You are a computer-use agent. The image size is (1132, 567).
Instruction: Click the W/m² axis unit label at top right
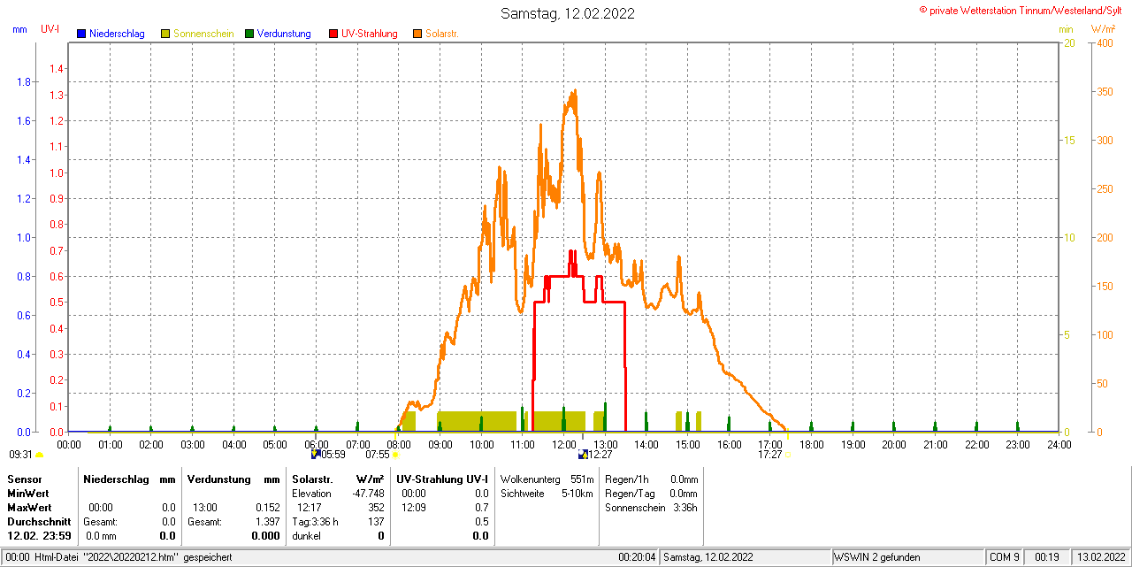pos(1104,29)
